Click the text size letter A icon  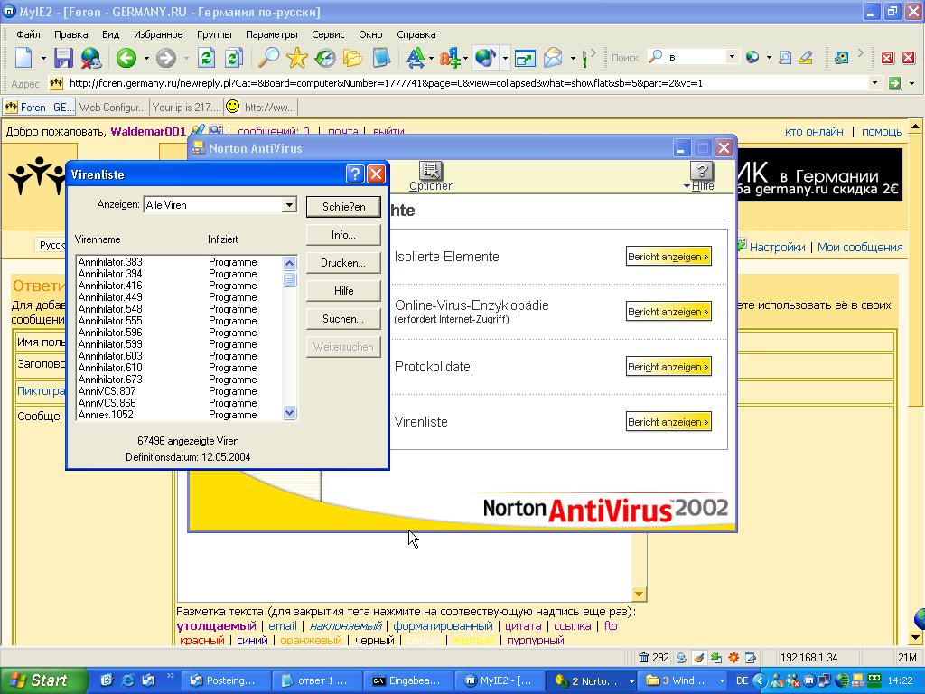(416, 58)
